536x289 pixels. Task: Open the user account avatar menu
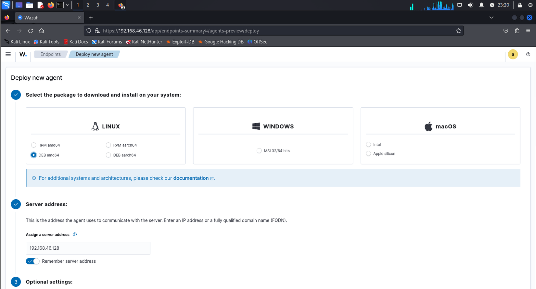pos(513,55)
